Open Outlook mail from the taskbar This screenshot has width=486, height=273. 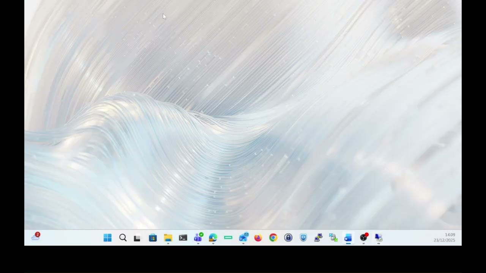tap(243, 237)
